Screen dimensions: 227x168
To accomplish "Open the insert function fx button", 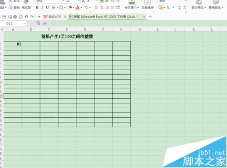I will point(45,24).
